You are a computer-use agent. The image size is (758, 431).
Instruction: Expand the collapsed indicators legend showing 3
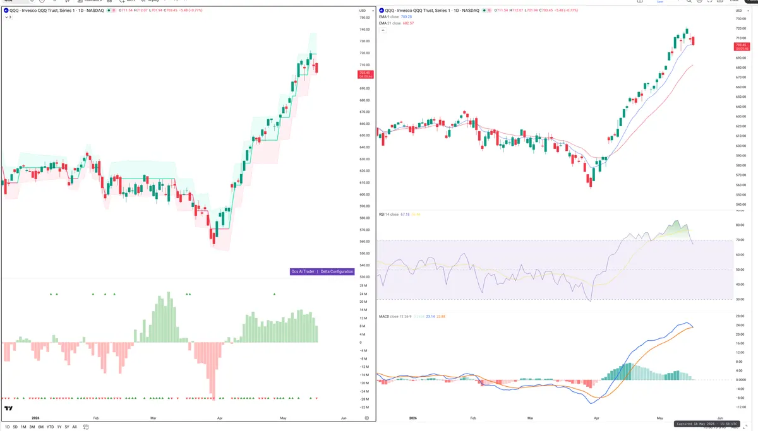click(8, 17)
